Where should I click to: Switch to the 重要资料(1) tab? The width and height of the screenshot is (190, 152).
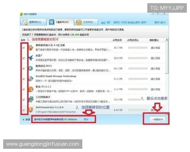[33, 22]
